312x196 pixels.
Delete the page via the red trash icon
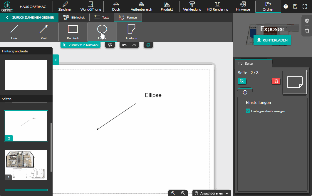(276, 81)
